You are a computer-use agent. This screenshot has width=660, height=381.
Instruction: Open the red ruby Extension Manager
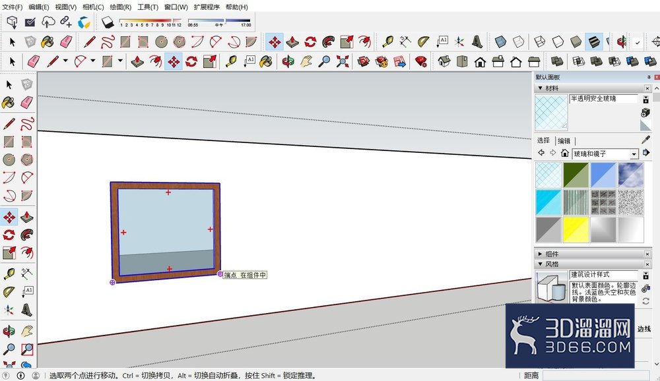pos(421,62)
